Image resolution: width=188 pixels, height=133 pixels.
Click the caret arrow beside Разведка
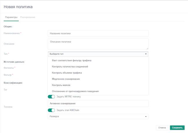tap(146, 117)
